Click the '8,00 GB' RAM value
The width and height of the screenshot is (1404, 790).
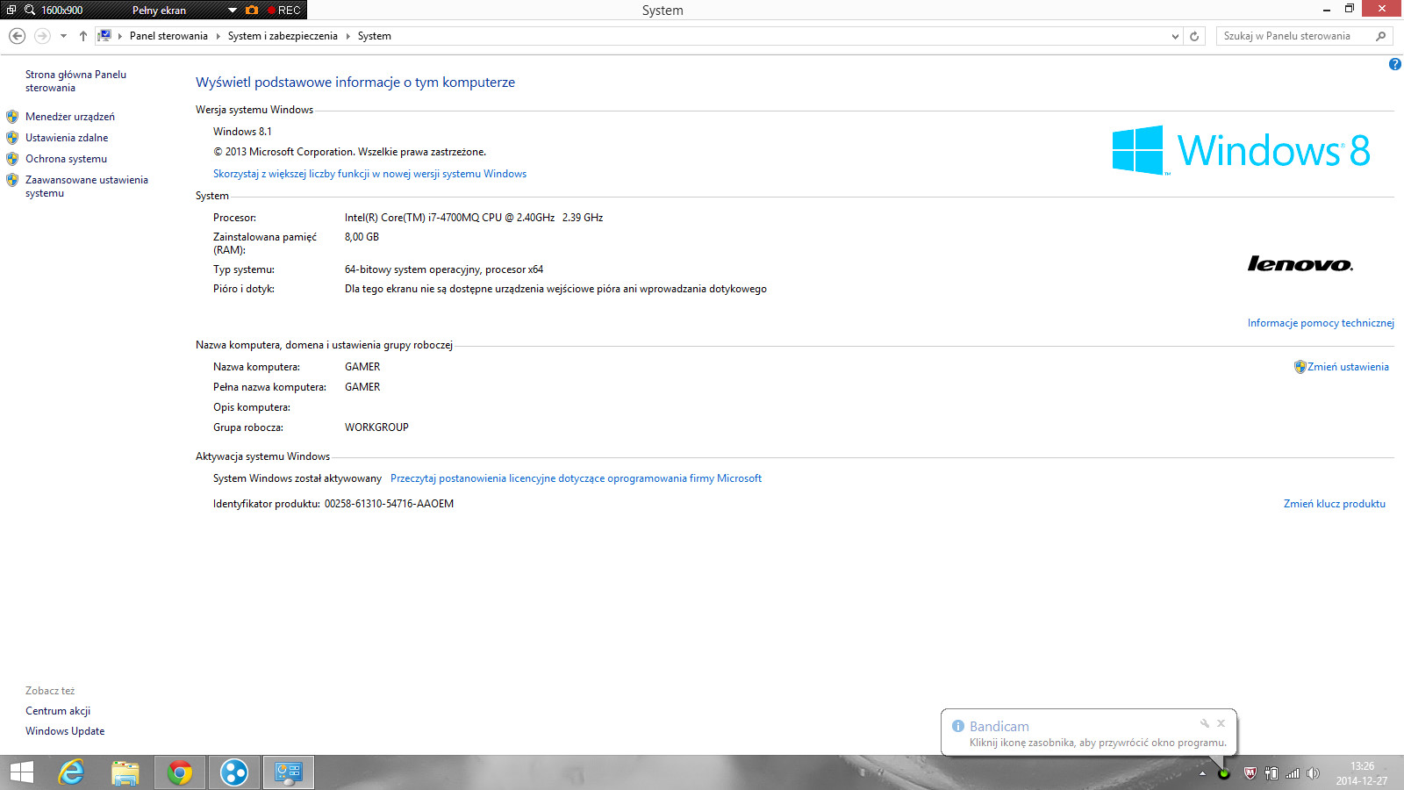[x=362, y=237]
